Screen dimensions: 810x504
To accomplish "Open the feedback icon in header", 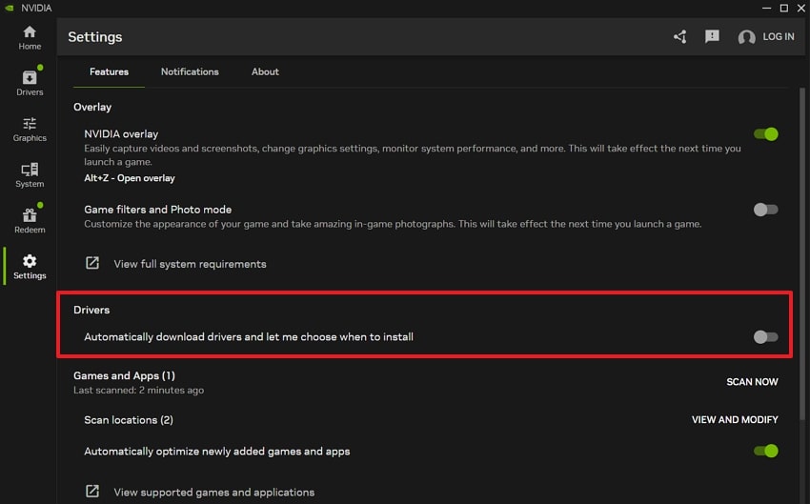I will click(712, 36).
